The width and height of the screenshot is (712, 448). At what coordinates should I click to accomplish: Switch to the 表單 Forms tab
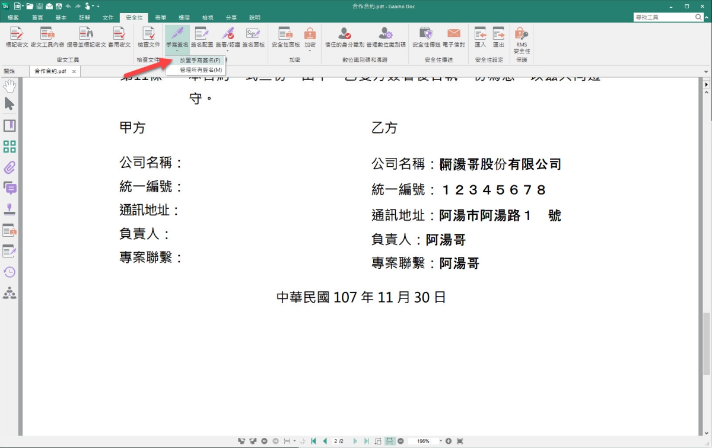pos(161,18)
